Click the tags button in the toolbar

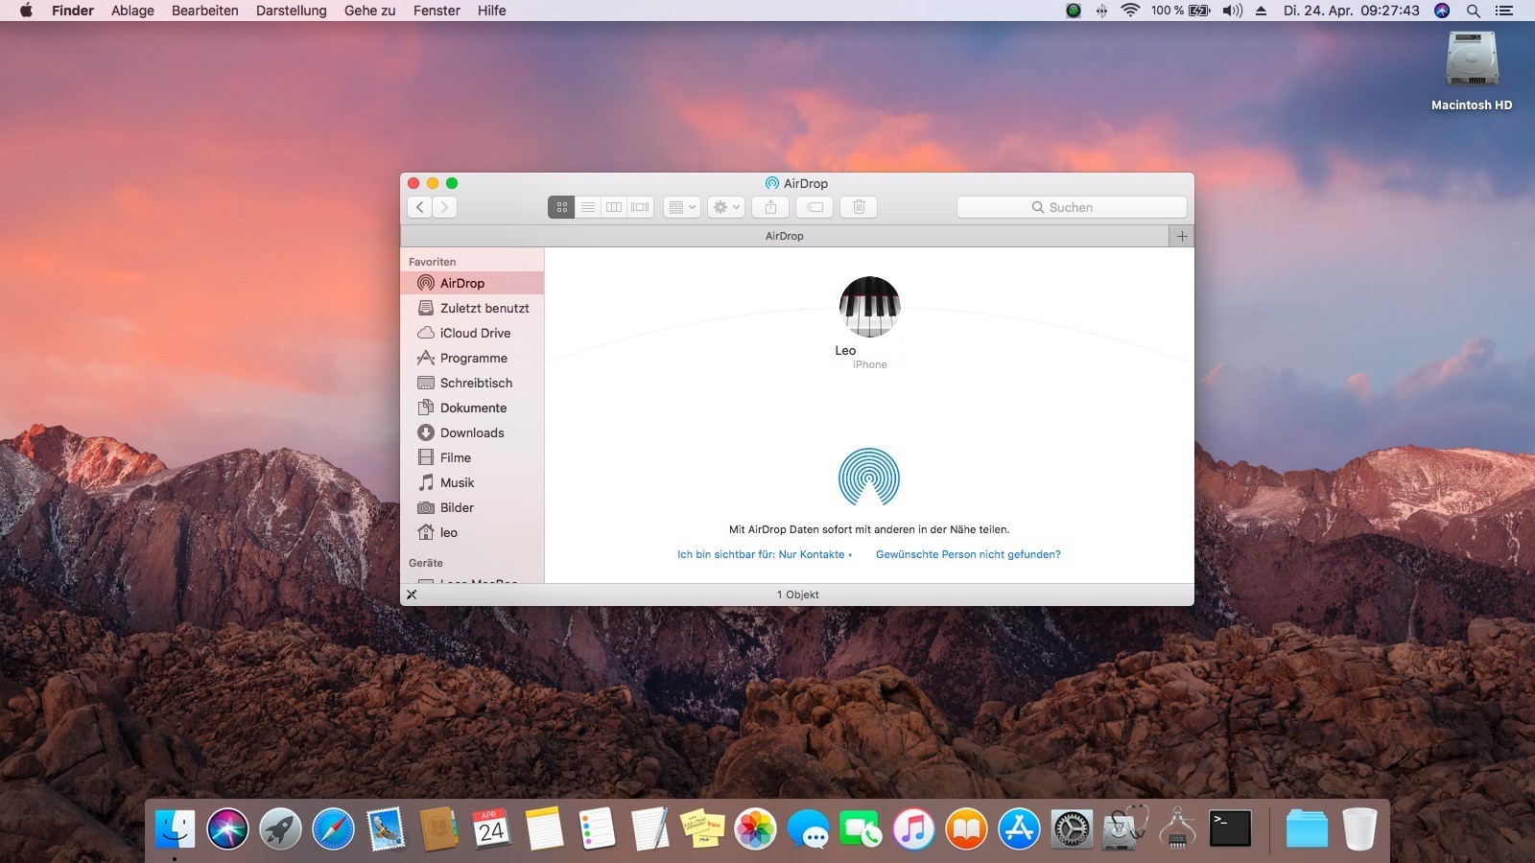pyautogui.click(x=815, y=207)
